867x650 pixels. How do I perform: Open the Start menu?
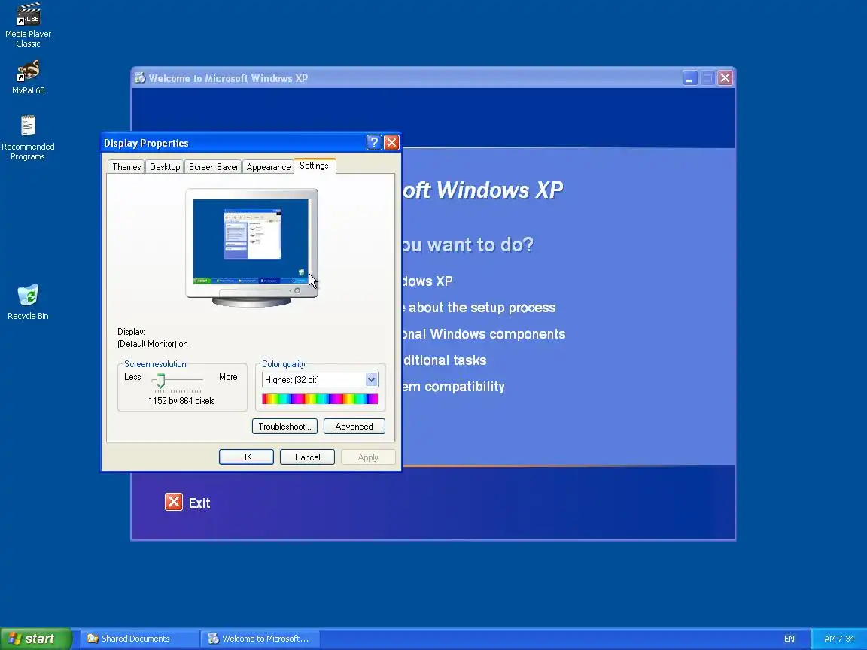(36, 639)
